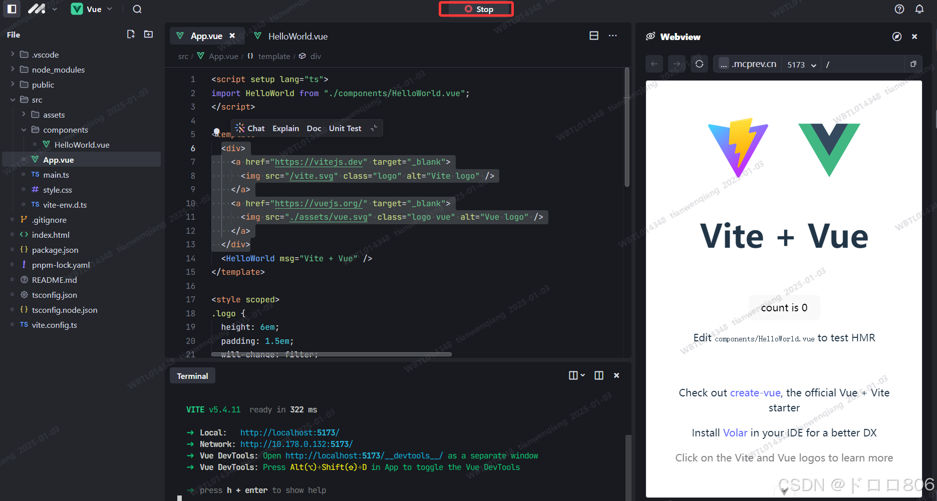Open the terminal split dropdown
This screenshot has height=501, width=937.
[577, 375]
